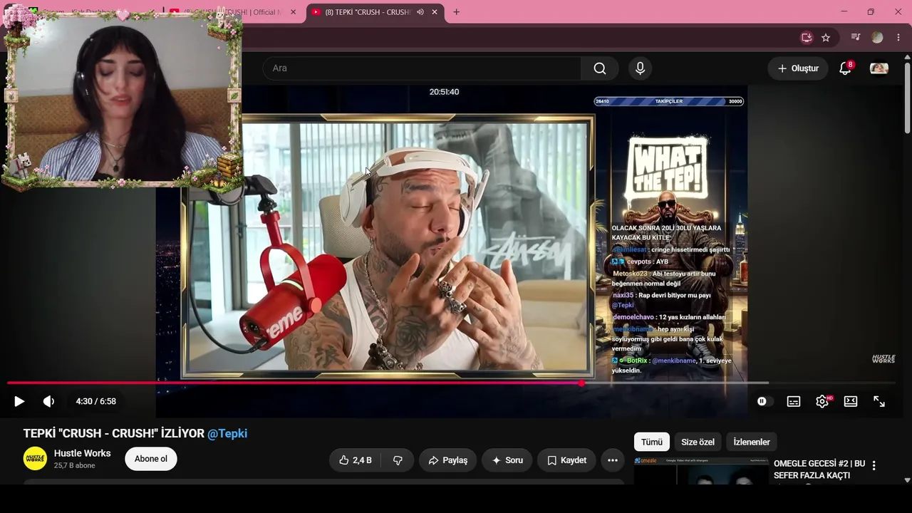Click the install app icon in address bar
This screenshot has width=912, height=513.
[x=807, y=38]
